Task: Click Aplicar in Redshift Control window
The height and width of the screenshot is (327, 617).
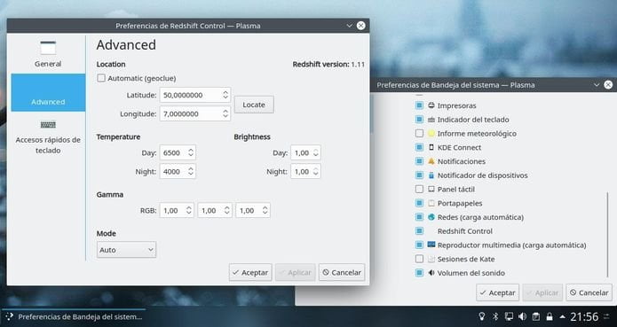Action: point(296,272)
